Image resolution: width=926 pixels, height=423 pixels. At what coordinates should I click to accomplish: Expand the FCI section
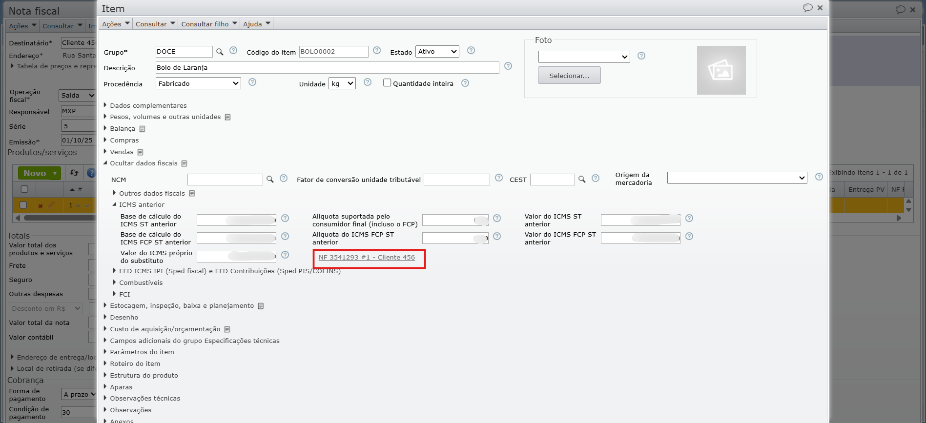(122, 294)
